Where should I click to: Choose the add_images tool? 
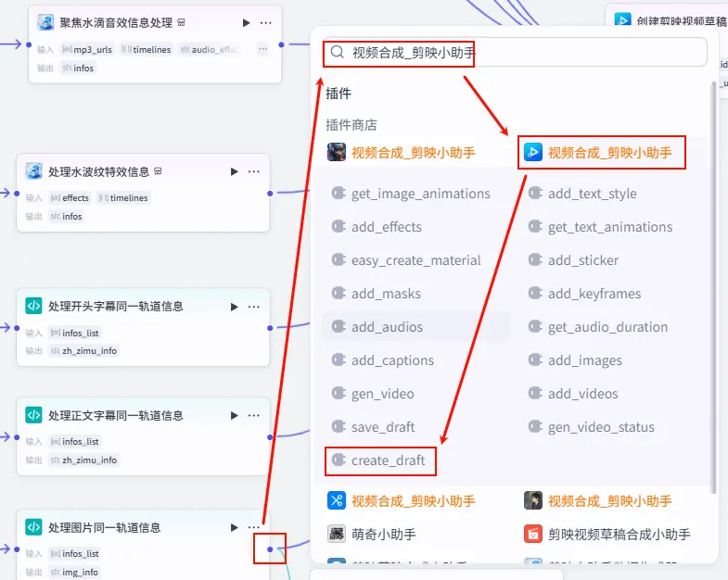coord(576,360)
